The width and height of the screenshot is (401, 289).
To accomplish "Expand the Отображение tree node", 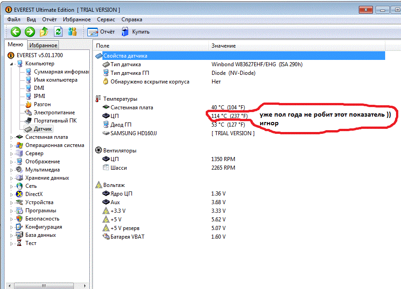I will (11, 162).
